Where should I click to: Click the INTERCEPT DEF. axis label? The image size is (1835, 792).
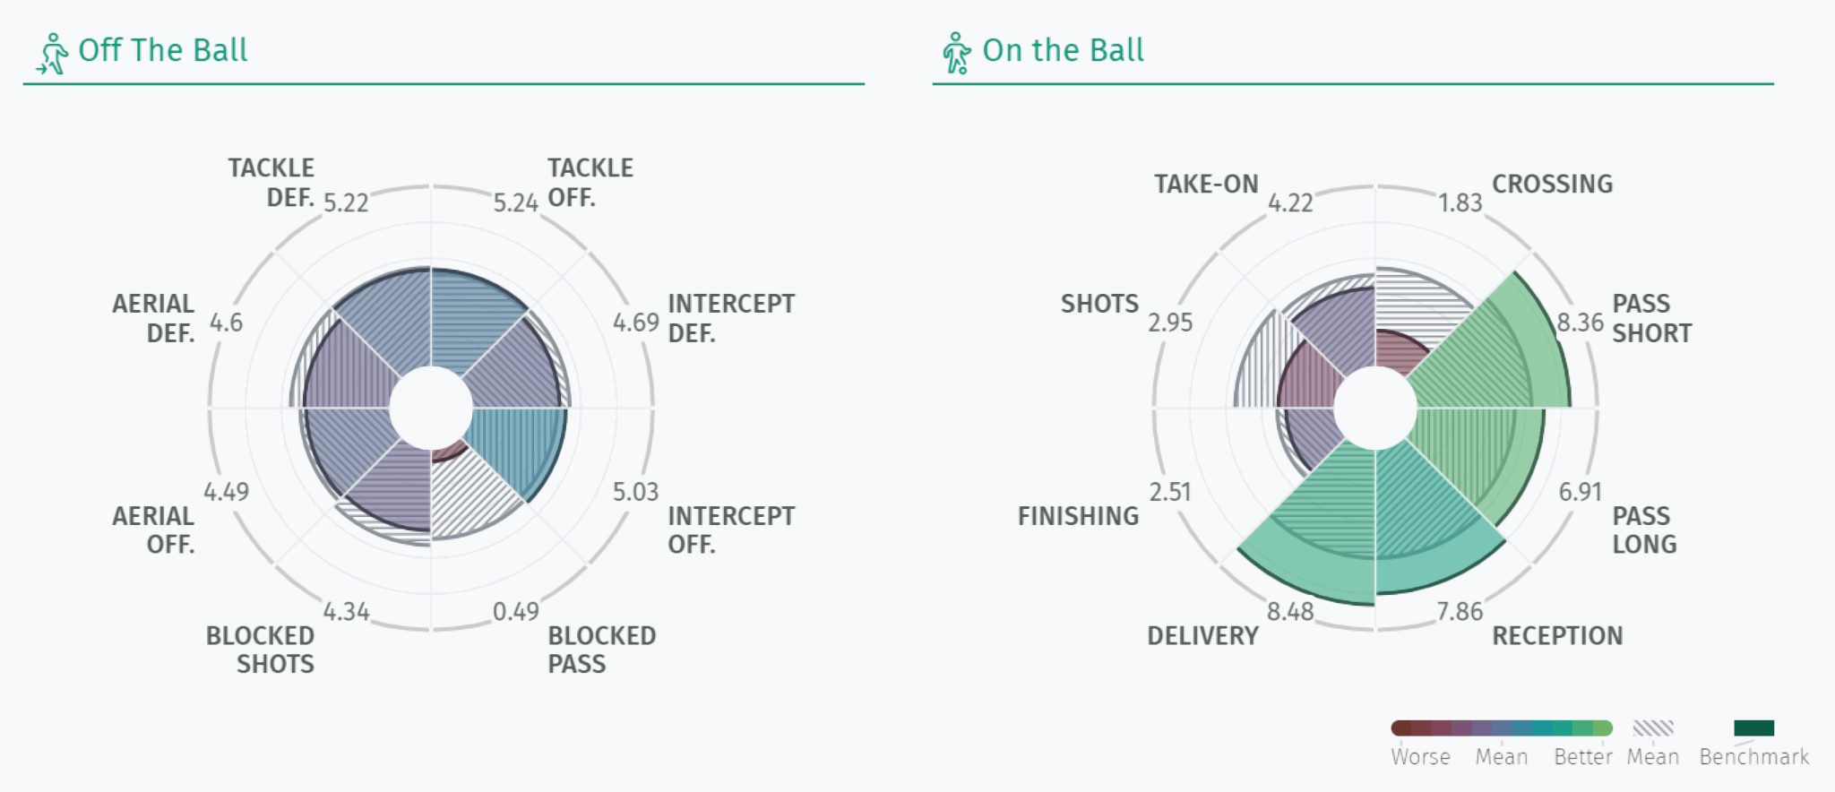(731, 318)
